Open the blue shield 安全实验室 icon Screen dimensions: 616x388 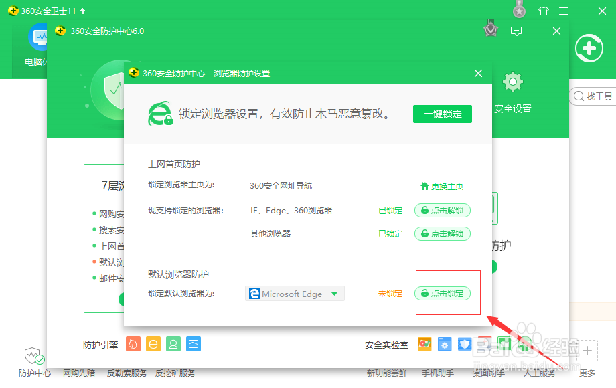point(465,344)
